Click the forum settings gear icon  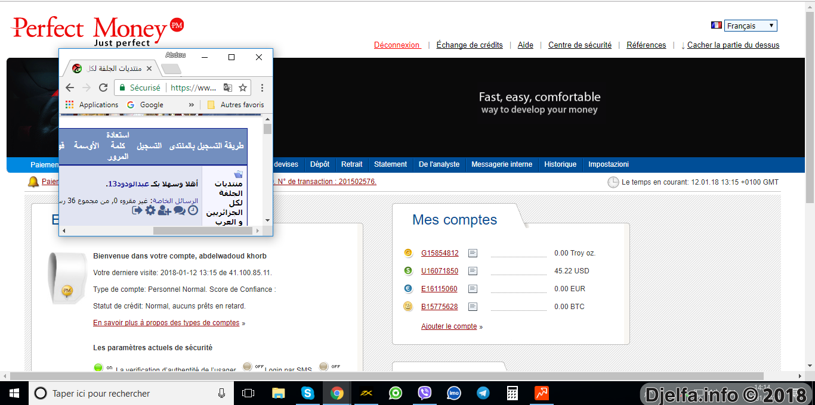tap(150, 210)
